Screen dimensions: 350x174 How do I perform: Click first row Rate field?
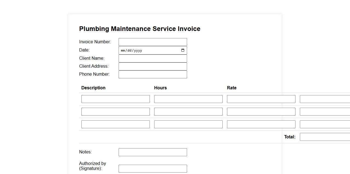click(261, 99)
